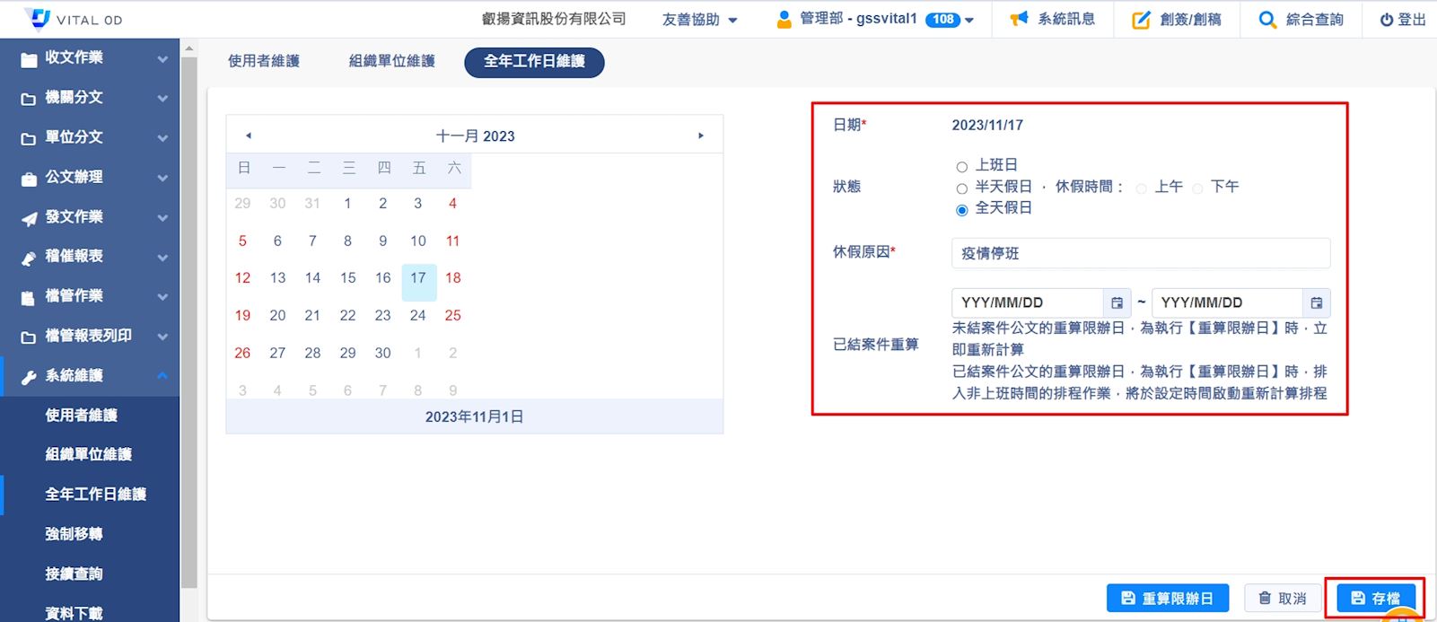Viewport: 1437px width, 622px height.
Task: Open the 友善協助 dropdown
Action: coord(699,20)
